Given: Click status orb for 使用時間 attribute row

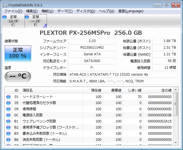Looking at the screenshot, I should point(8,109).
